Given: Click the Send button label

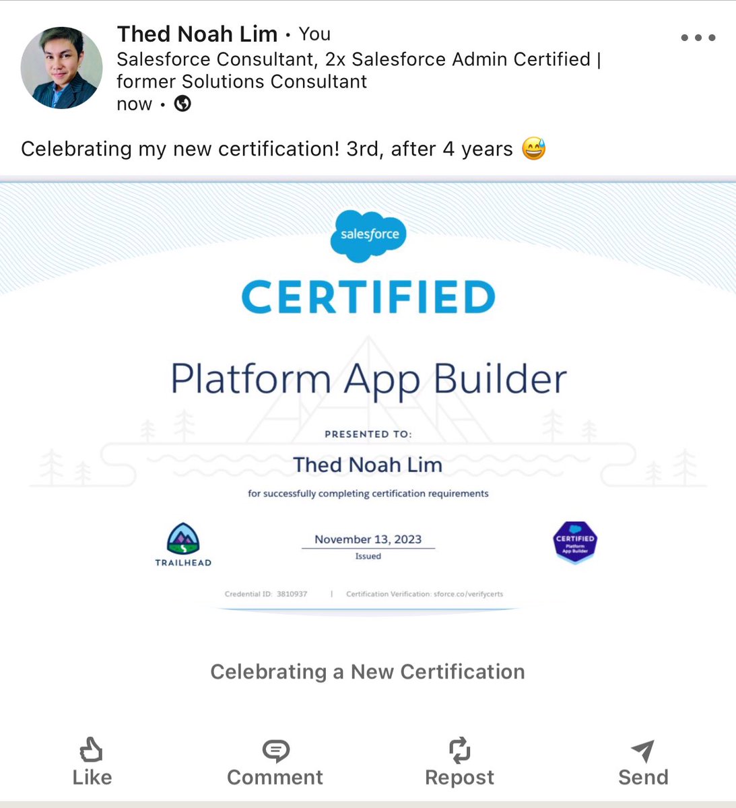Looking at the screenshot, I should pyautogui.click(x=643, y=778).
